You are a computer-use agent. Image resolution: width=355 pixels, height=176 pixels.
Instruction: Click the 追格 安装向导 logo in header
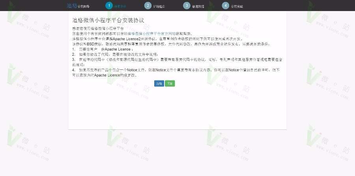78,6
